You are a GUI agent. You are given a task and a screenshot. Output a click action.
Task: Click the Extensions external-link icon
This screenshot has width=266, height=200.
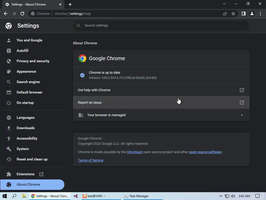[x=41, y=174]
